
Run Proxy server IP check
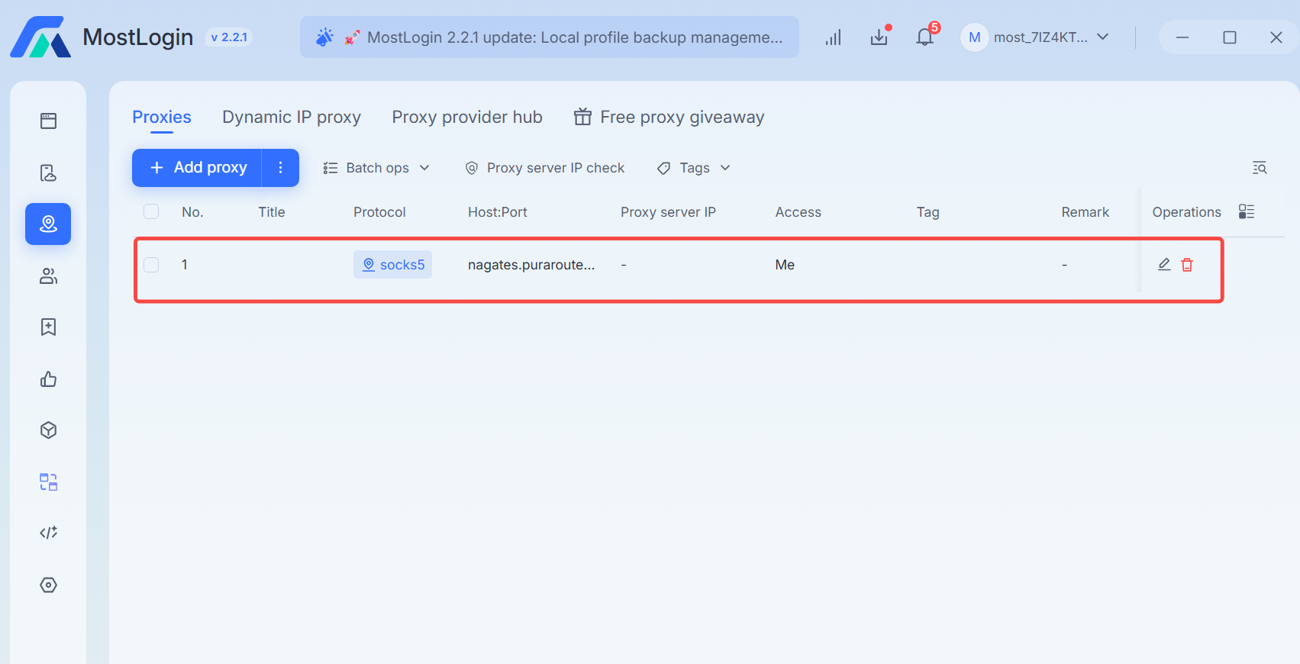(545, 168)
